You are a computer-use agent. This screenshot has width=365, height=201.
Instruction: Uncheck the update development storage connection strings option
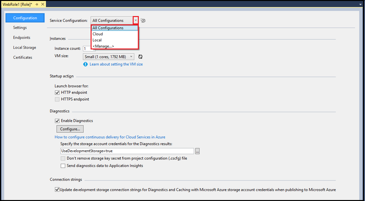tap(57, 189)
